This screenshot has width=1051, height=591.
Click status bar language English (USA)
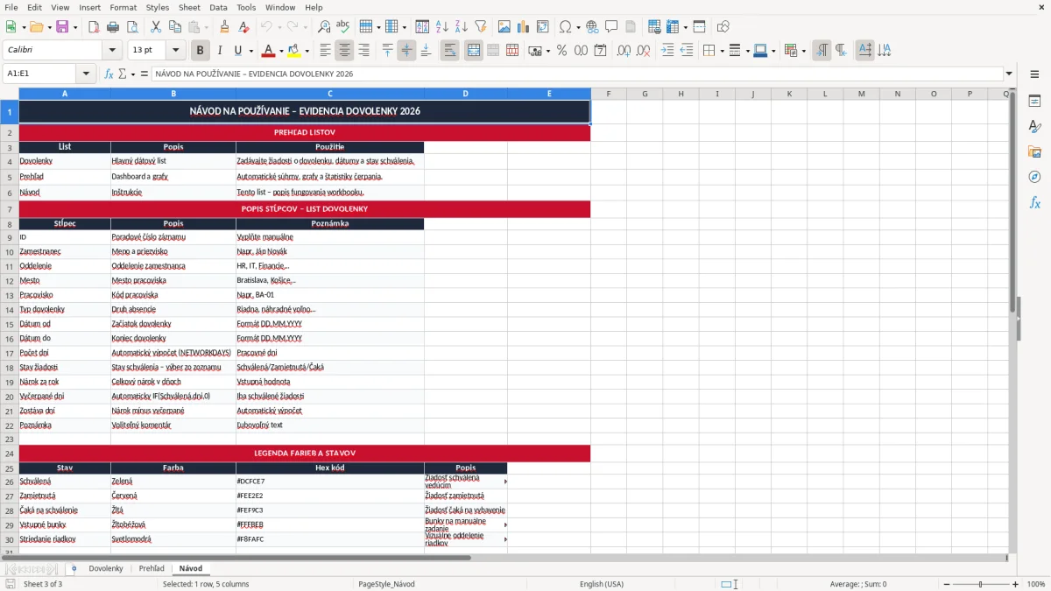(602, 584)
